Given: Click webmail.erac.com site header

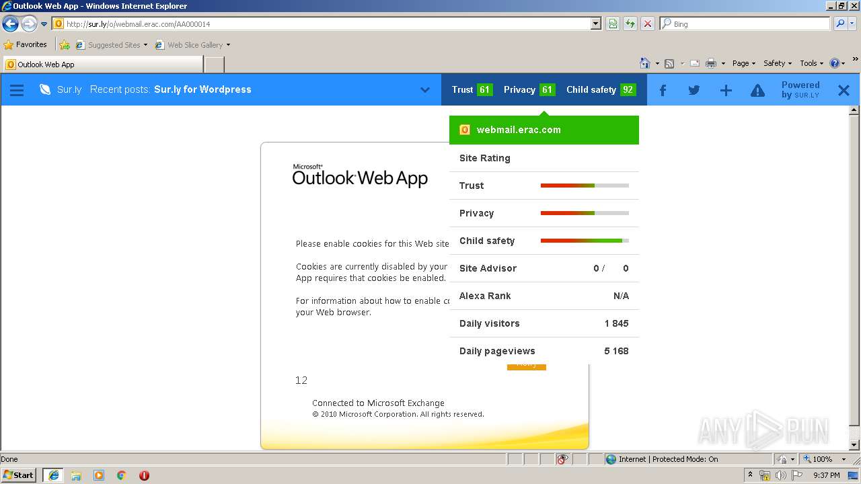Looking at the screenshot, I should tap(544, 130).
